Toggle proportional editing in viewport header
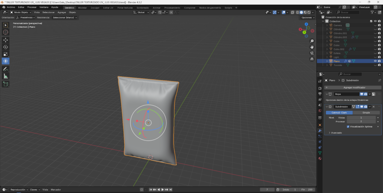383x193 pixels. 171,12
